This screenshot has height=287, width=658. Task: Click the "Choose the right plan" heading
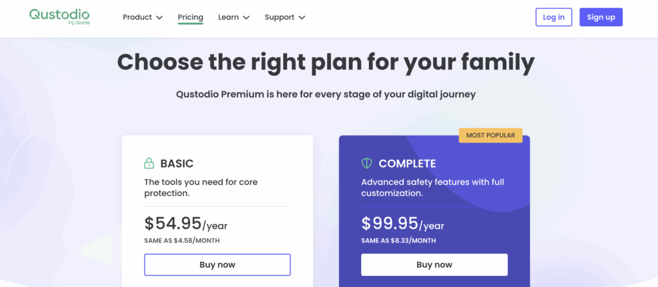pos(326,62)
